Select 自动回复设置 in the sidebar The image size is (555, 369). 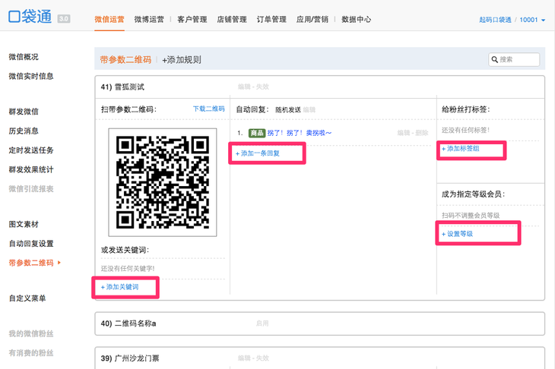pyautogui.click(x=31, y=244)
